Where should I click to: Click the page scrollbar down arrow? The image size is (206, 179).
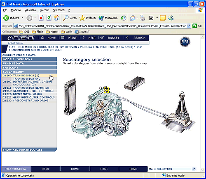(202, 170)
